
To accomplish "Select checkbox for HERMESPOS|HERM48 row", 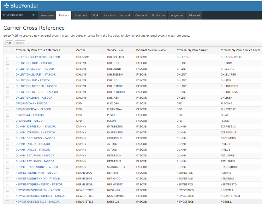I will pyautogui.click(x=8, y=173).
